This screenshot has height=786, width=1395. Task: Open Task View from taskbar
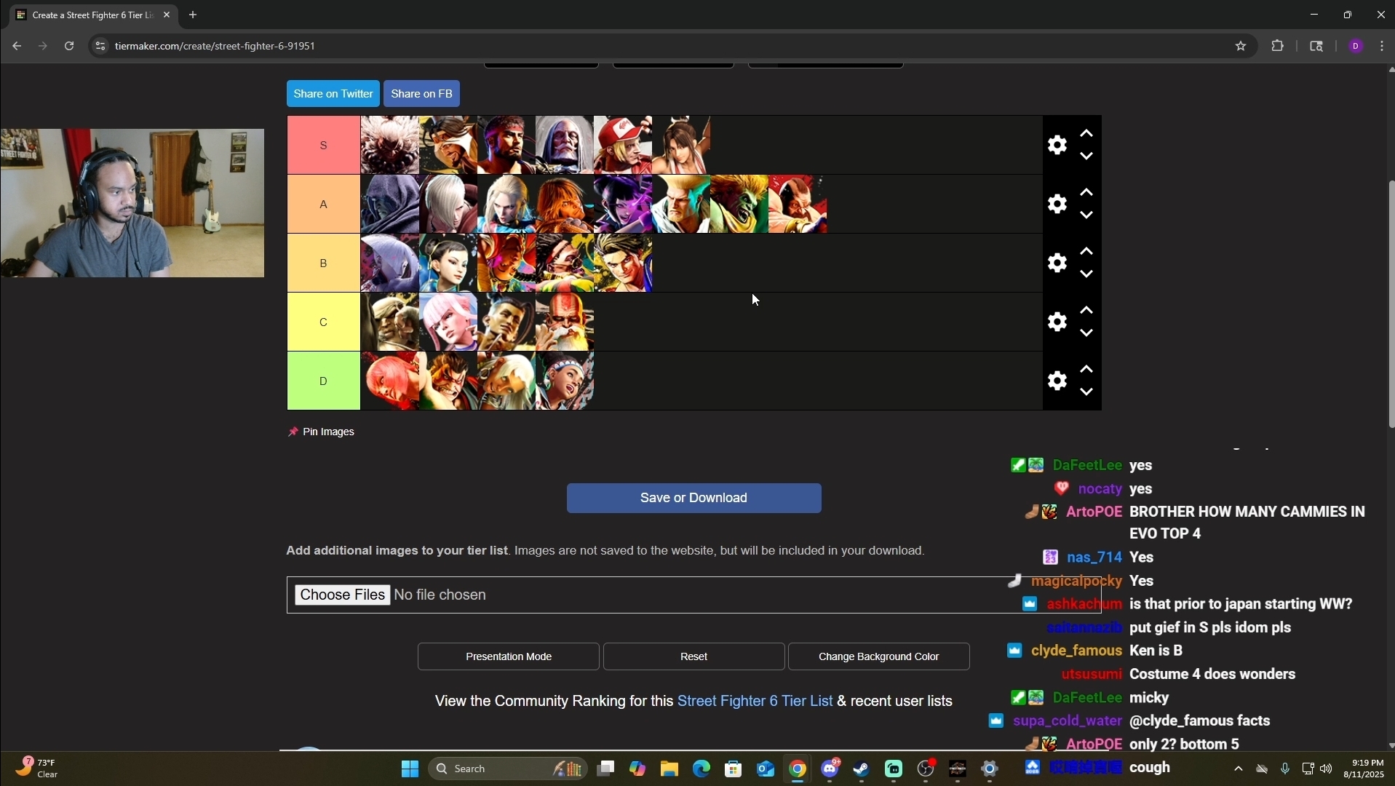click(x=606, y=769)
